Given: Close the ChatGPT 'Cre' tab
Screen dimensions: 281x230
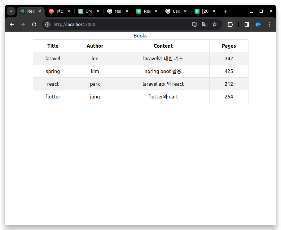Looking at the screenshot, I should [98, 11].
